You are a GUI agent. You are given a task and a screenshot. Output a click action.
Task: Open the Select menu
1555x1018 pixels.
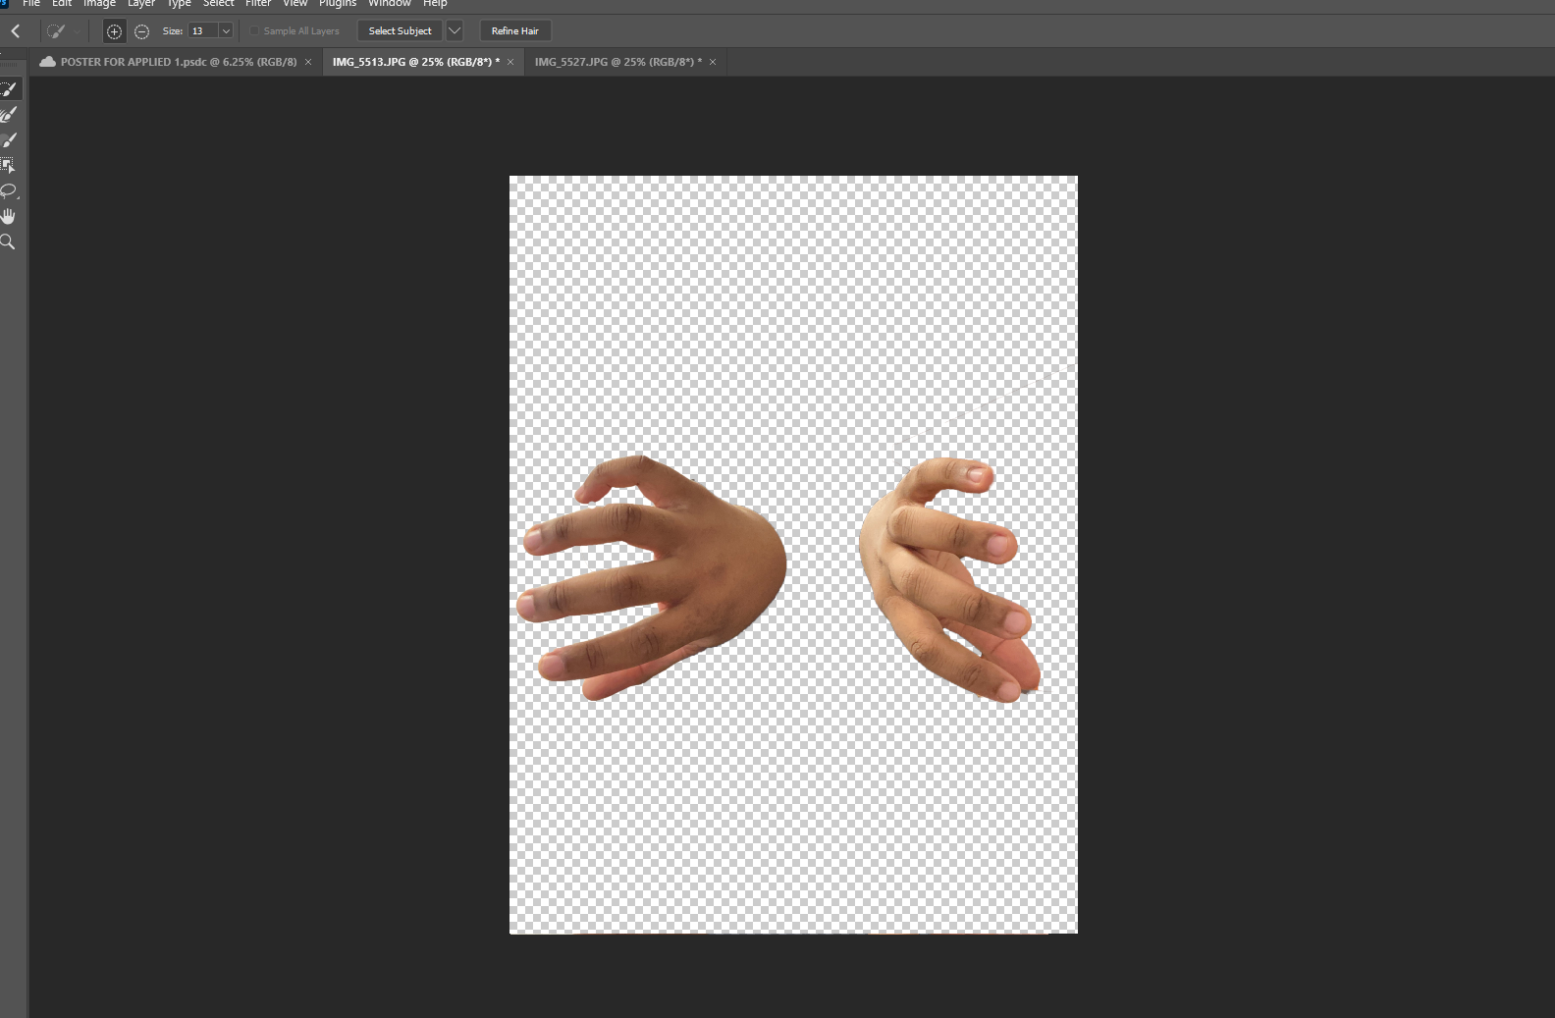pyautogui.click(x=218, y=4)
